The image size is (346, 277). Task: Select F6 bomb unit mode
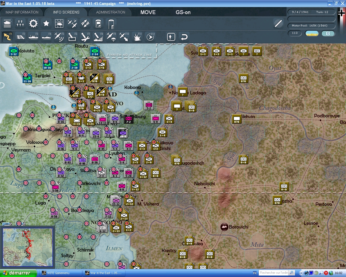(x=72, y=37)
